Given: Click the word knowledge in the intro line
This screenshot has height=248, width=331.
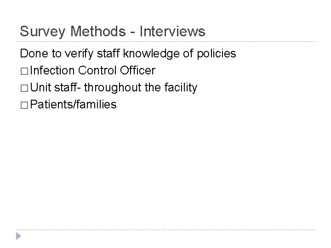Looking at the screenshot, I should (x=151, y=54).
